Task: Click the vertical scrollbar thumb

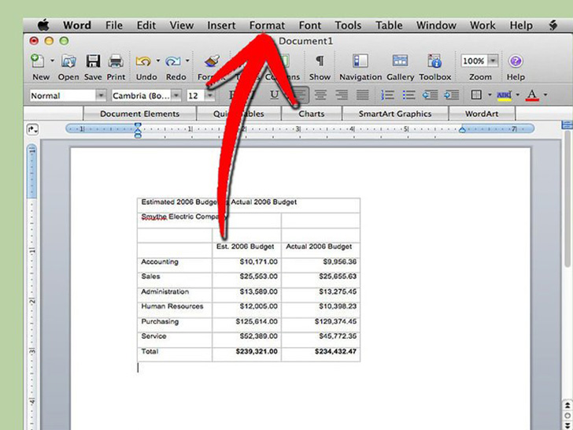Action: (x=567, y=198)
